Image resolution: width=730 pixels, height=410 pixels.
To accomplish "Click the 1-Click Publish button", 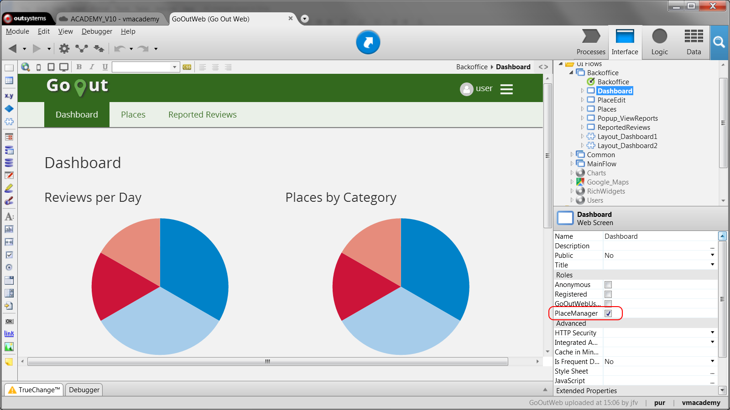I will point(368,42).
